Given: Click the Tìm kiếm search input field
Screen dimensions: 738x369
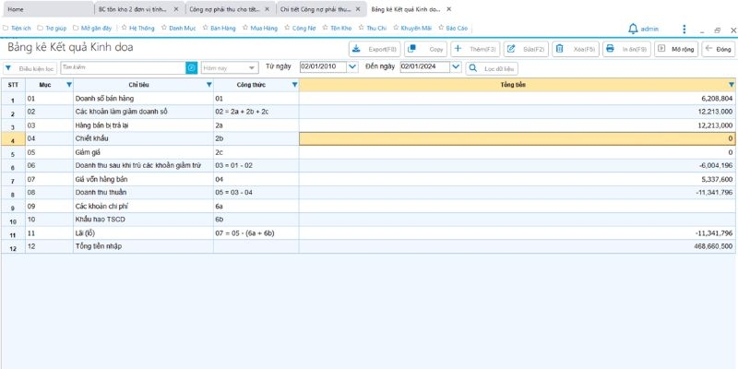Looking at the screenshot, I should click(x=123, y=67).
